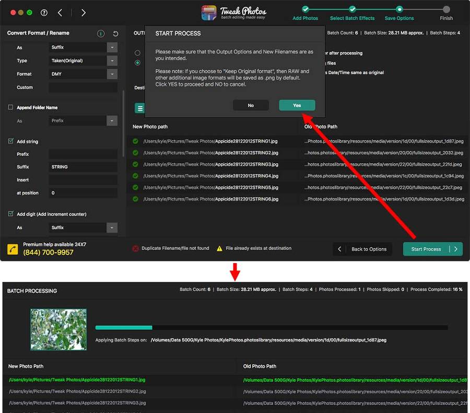Click Photos Processed: 1 status text
This screenshot has height=413, width=470.
click(339, 290)
